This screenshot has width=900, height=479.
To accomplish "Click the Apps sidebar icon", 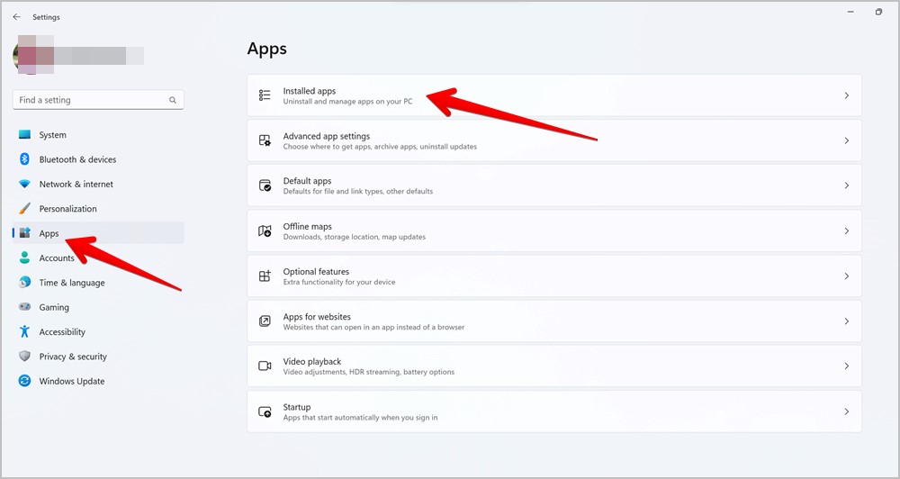I will coord(24,233).
